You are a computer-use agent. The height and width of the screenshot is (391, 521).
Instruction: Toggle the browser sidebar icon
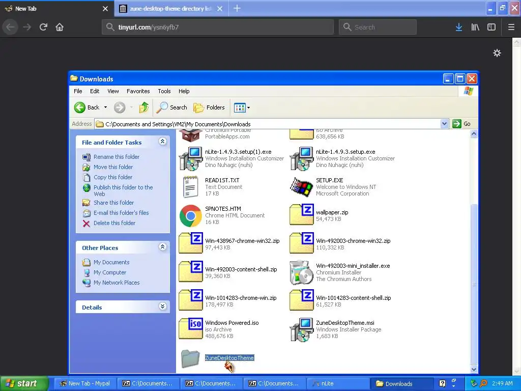[491, 27]
